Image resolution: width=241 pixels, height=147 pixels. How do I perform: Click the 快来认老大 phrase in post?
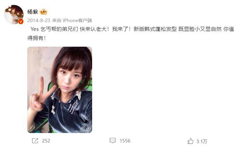(93, 29)
